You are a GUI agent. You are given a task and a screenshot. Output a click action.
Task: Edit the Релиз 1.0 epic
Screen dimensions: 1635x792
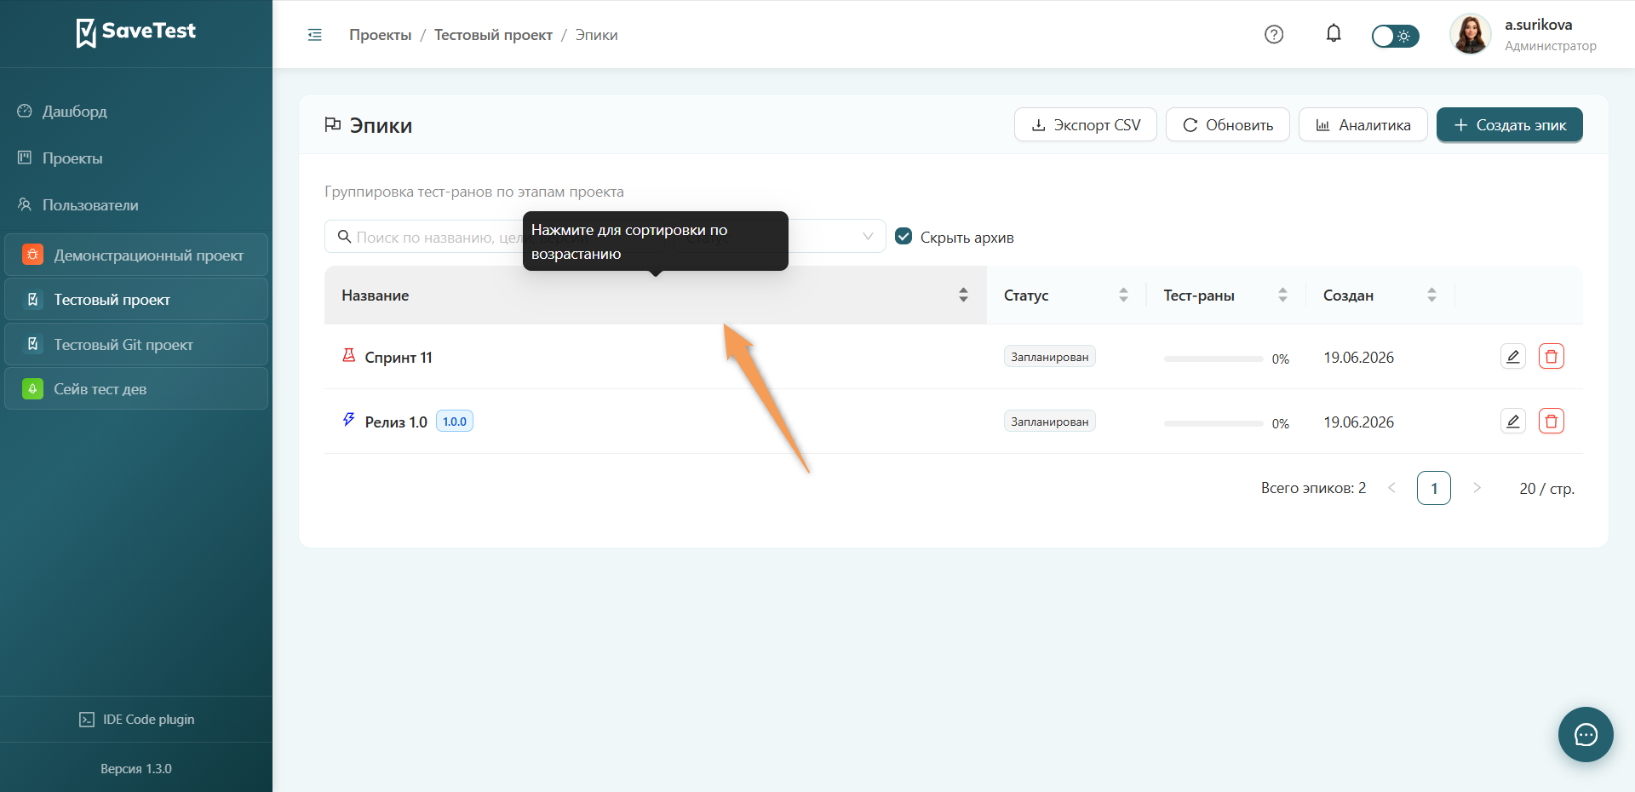[x=1513, y=421]
